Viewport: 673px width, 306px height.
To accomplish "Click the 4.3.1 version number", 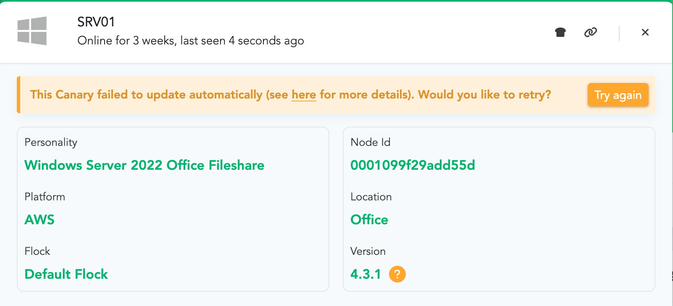I will 365,274.
